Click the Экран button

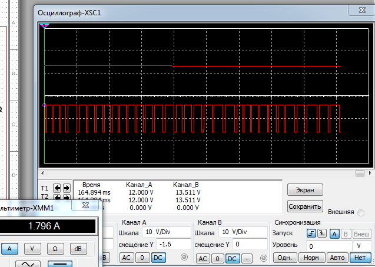(x=305, y=190)
